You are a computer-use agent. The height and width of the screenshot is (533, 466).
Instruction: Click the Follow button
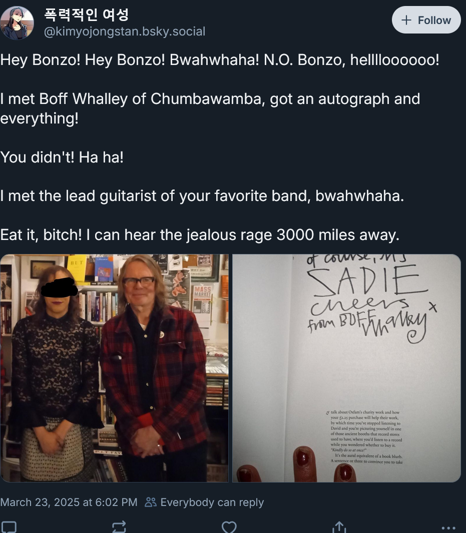(426, 20)
